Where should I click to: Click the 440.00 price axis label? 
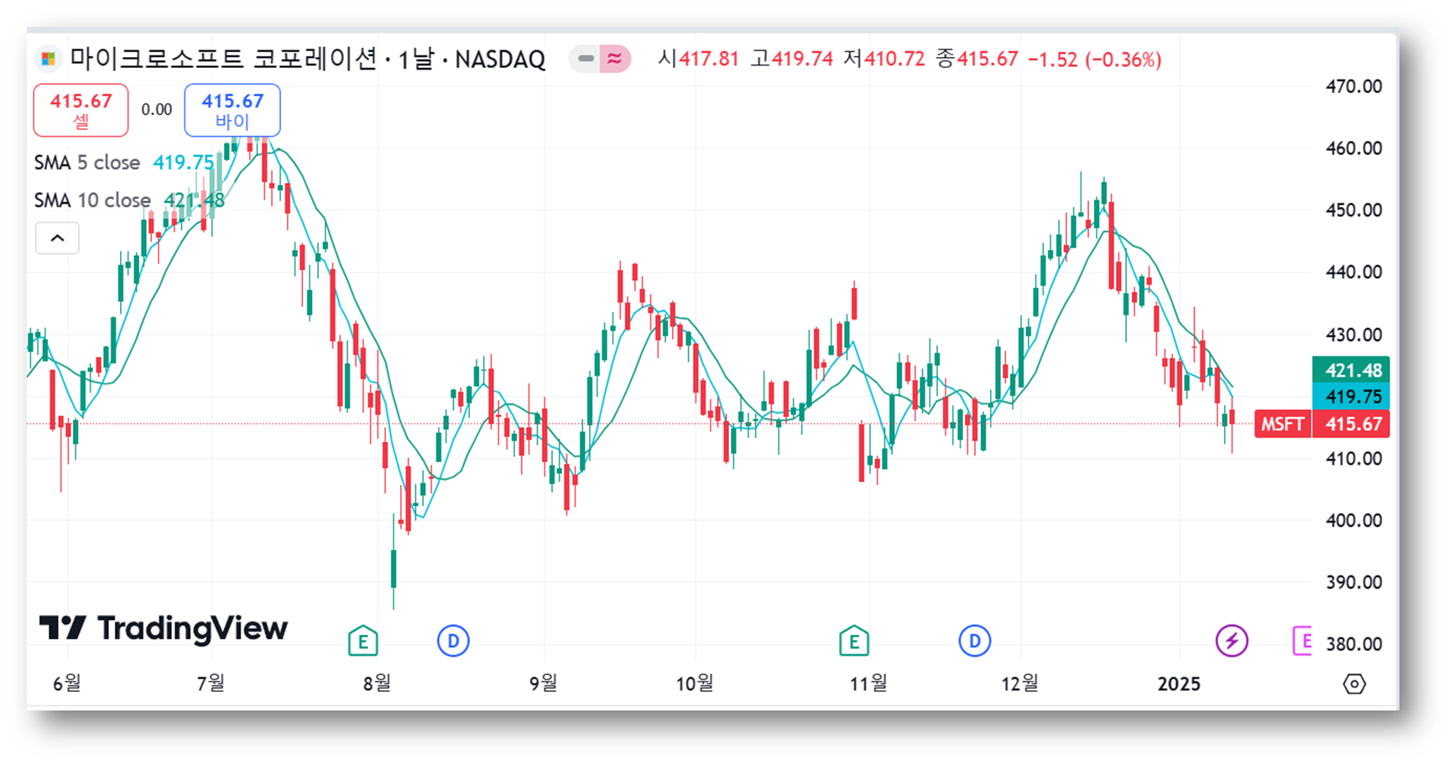(1353, 273)
